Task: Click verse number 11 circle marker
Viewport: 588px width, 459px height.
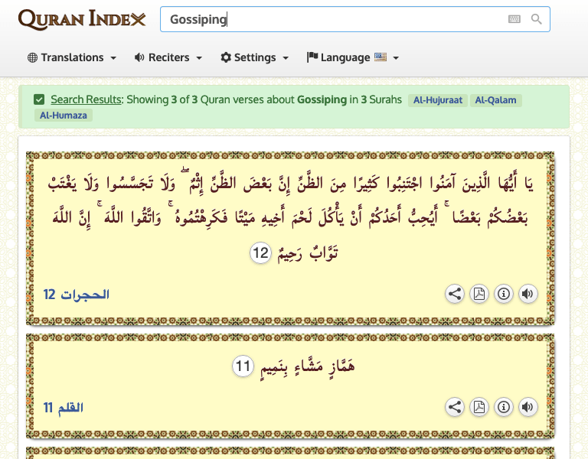Action: point(243,366)
